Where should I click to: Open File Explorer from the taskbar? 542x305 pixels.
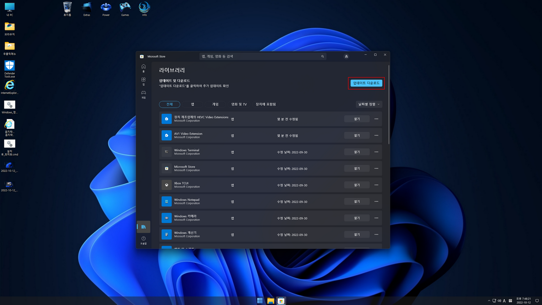(x=271, y=301)
